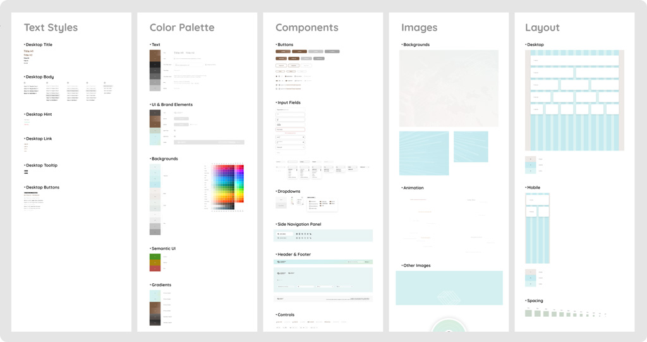The image size is (647, 342).
Task: Click the Desktop Tooltip black sample icon
Action: pyautogui.click(x=26, y=172)
